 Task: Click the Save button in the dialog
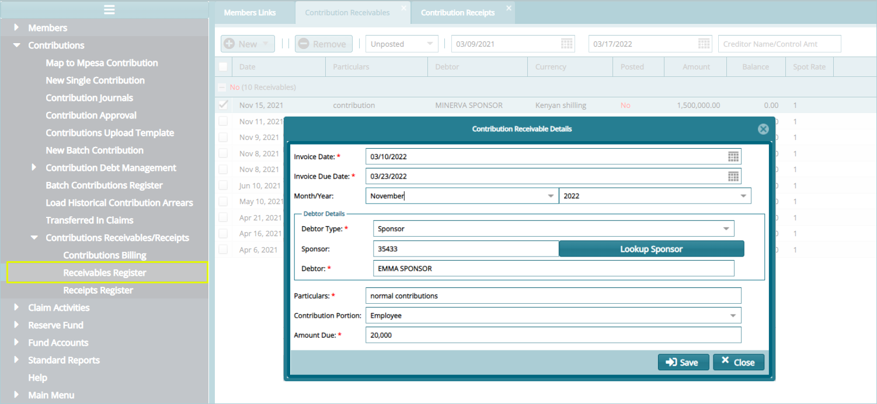click(683, 362)
